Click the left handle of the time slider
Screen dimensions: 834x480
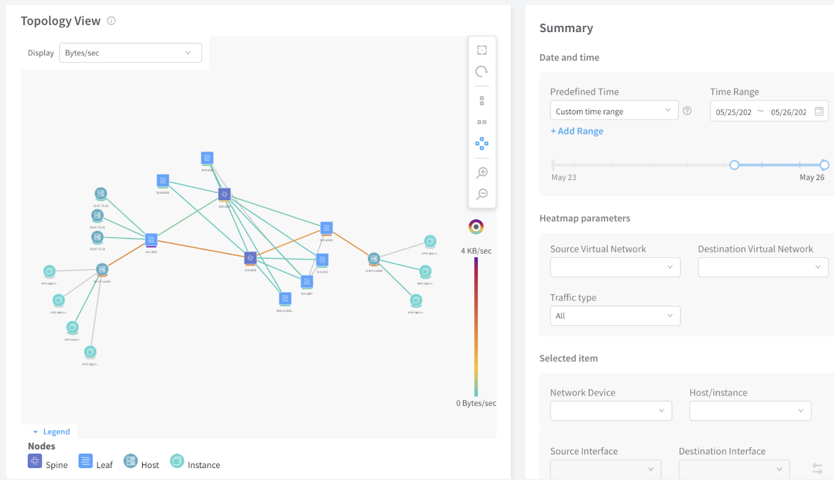734,165
